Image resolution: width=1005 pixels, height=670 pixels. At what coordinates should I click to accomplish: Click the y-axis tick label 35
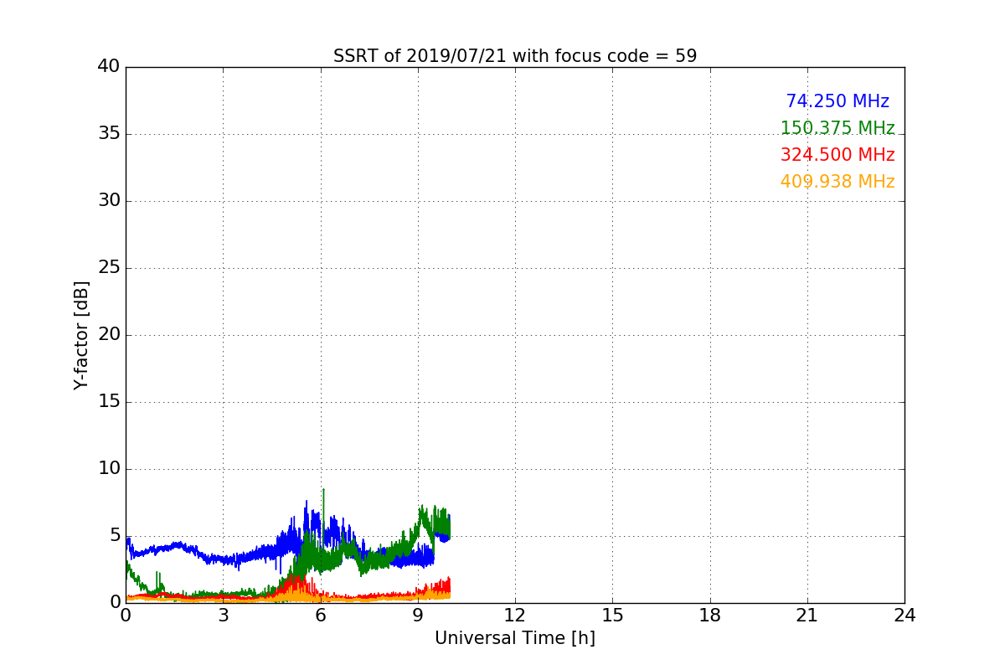coord(109,134)
